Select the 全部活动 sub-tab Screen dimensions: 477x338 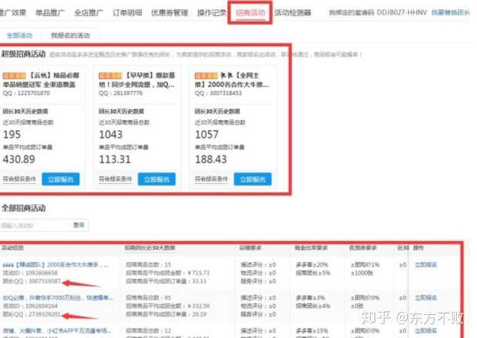(x=19, y=35)
